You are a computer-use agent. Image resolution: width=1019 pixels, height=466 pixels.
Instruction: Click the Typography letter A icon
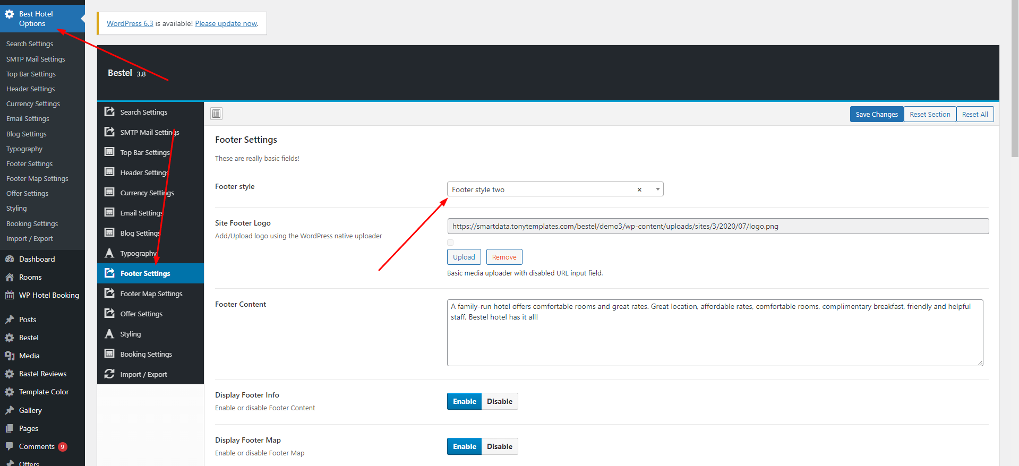coord(109,253)
